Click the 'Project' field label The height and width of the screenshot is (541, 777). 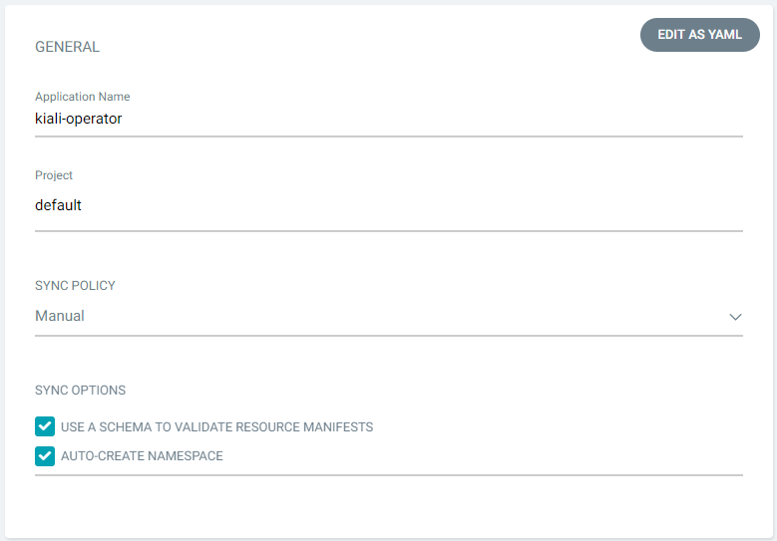(x=54, y=175)
